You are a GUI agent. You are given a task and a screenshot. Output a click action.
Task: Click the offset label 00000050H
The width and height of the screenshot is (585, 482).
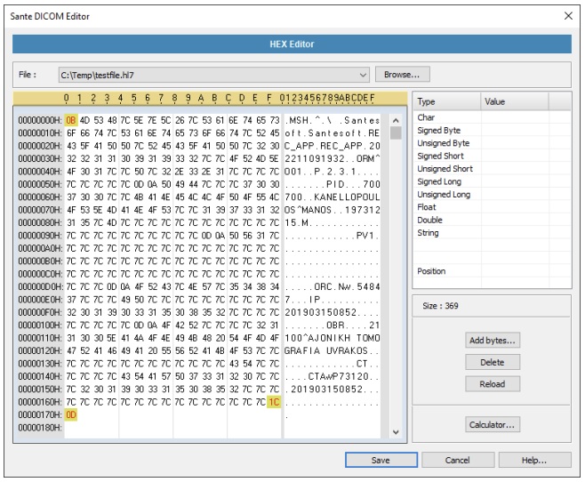coord(40,184)
